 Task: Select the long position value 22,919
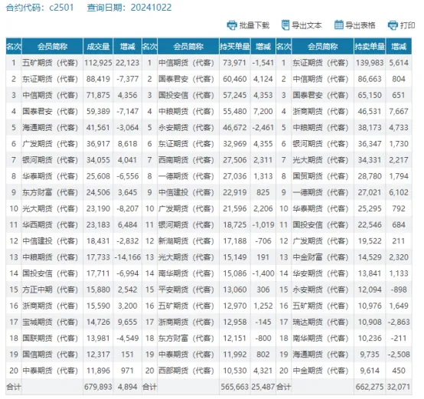(x=235, y=192)
